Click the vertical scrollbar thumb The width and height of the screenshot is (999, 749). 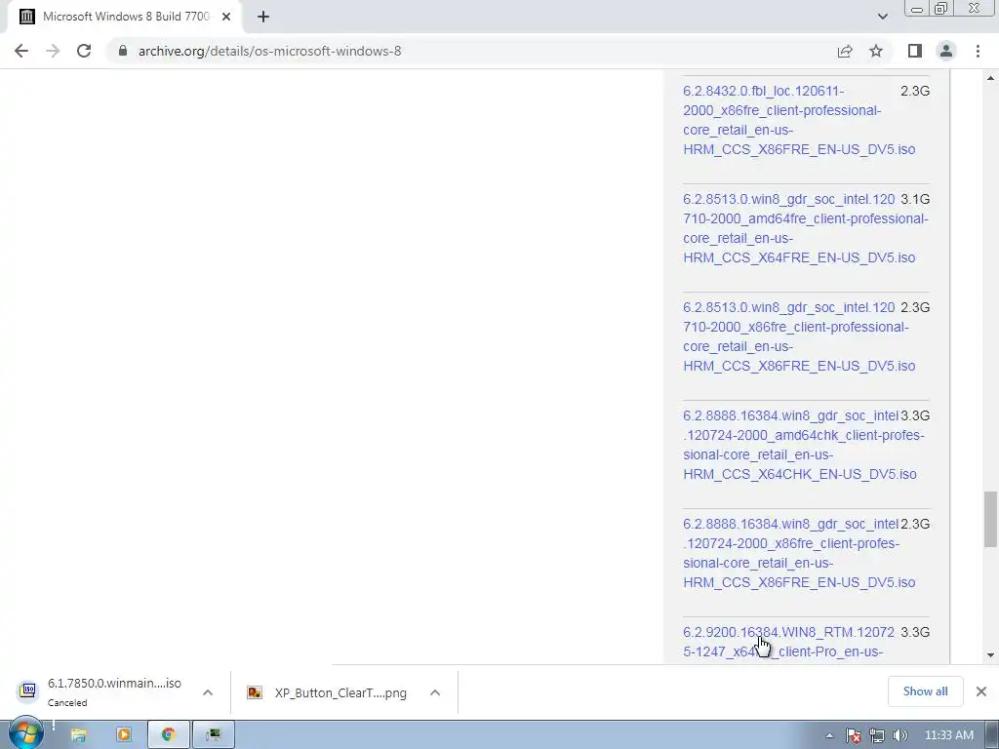991,519
